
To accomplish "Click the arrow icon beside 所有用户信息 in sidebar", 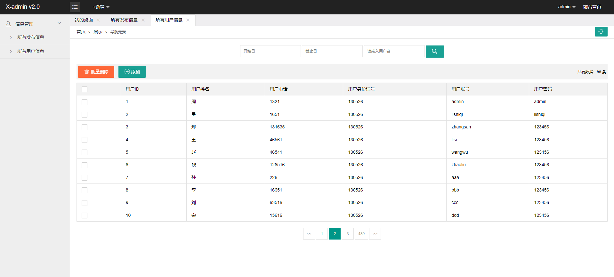I will (x=11, y=51).
